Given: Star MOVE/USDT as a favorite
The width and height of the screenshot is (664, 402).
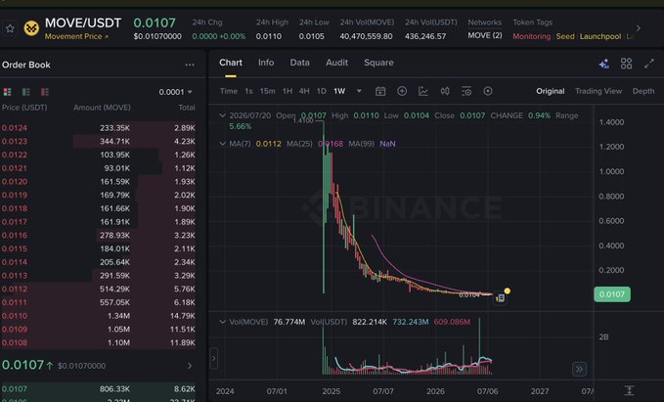Looking at the screenshot, I should (10, 28).
